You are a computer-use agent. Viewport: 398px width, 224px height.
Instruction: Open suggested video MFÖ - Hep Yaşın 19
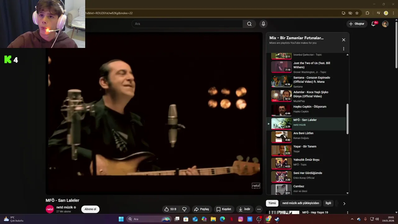(315, 212)
